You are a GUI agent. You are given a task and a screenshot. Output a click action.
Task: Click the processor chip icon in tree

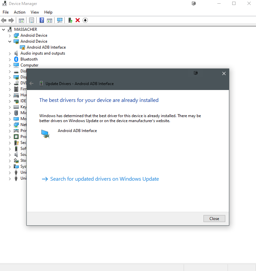tap(16, 137)
